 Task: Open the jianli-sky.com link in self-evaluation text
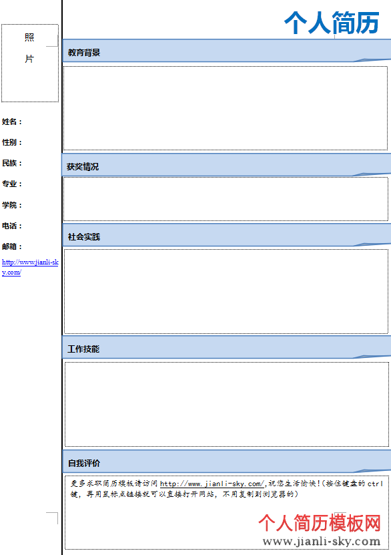[212, 484]
